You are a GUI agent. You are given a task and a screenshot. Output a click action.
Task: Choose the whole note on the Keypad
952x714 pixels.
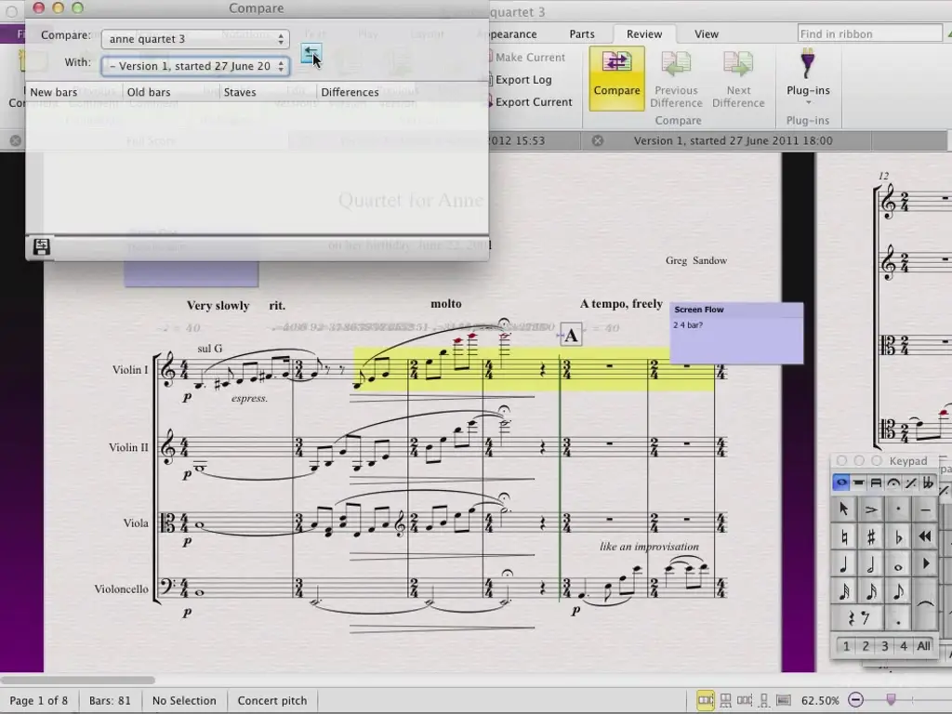pyautogui.click(x=898, y=564)
